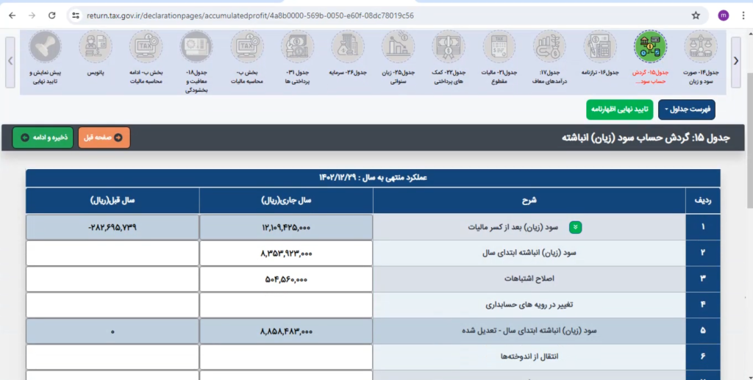This screenshot has width=753, height=380.
Task: Open the Table 18 exemption and forgiveness icon
Action: point(196,47)
